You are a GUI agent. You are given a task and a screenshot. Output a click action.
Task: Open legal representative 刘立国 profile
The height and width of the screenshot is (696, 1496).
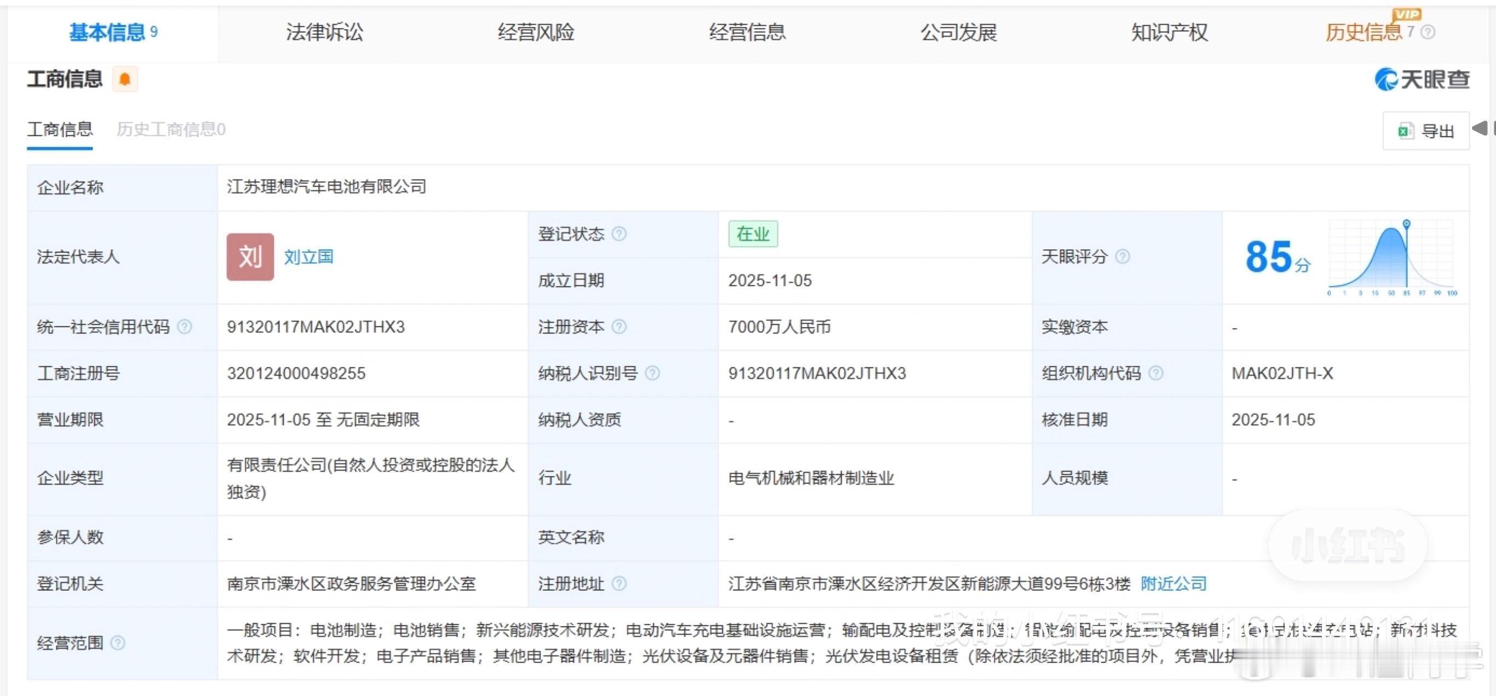[309, 256]
